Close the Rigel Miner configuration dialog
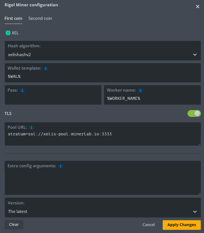The image size is (204, 233). (198, 6)
